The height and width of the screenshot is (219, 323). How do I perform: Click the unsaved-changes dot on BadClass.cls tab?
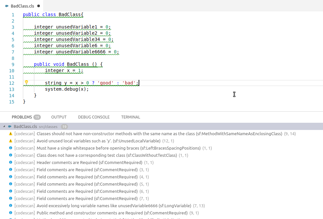[39, 6]
